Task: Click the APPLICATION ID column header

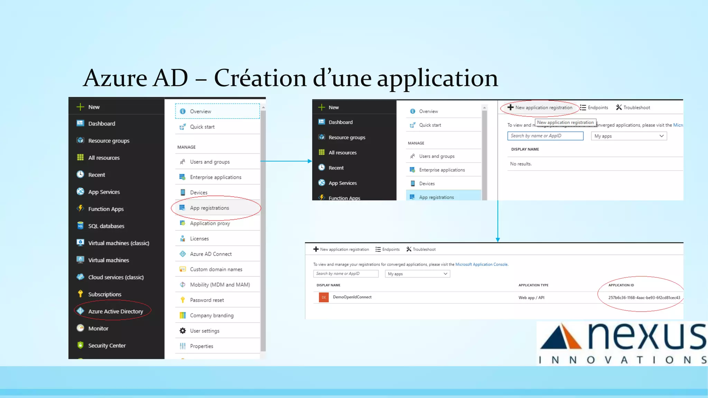Action: (621, 285)
